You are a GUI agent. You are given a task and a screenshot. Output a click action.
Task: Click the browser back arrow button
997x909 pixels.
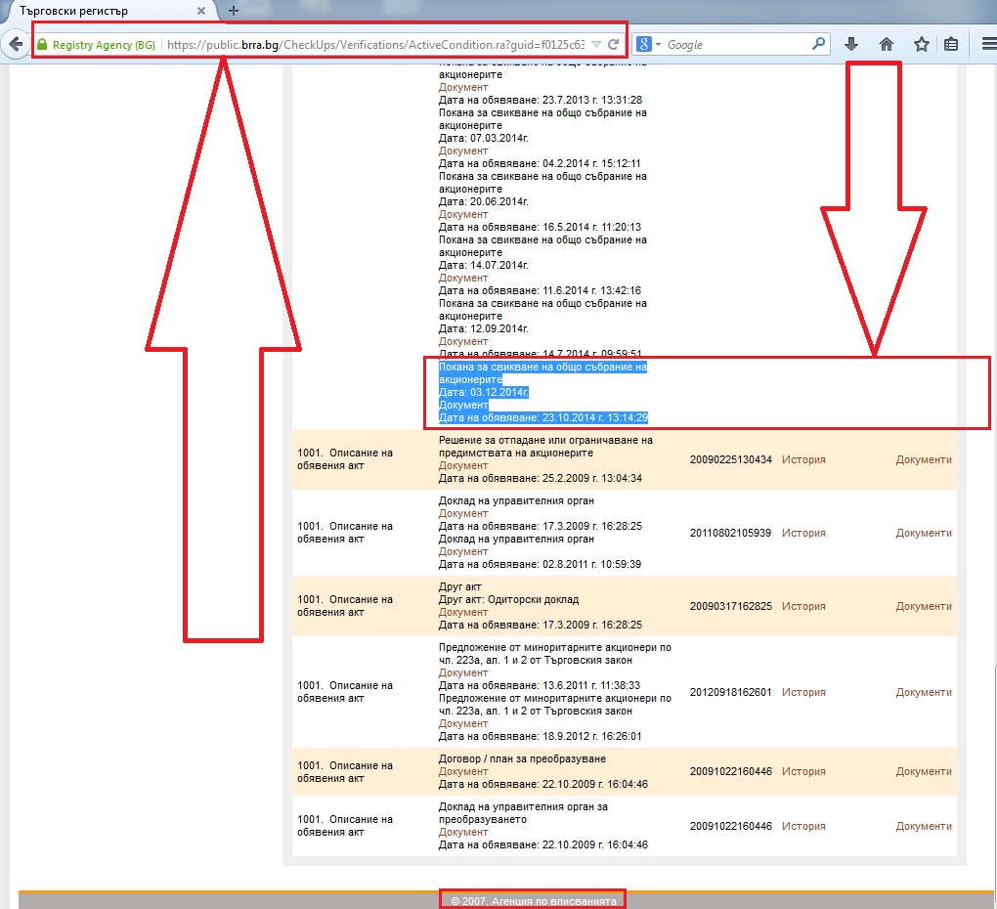coord(15,45)
